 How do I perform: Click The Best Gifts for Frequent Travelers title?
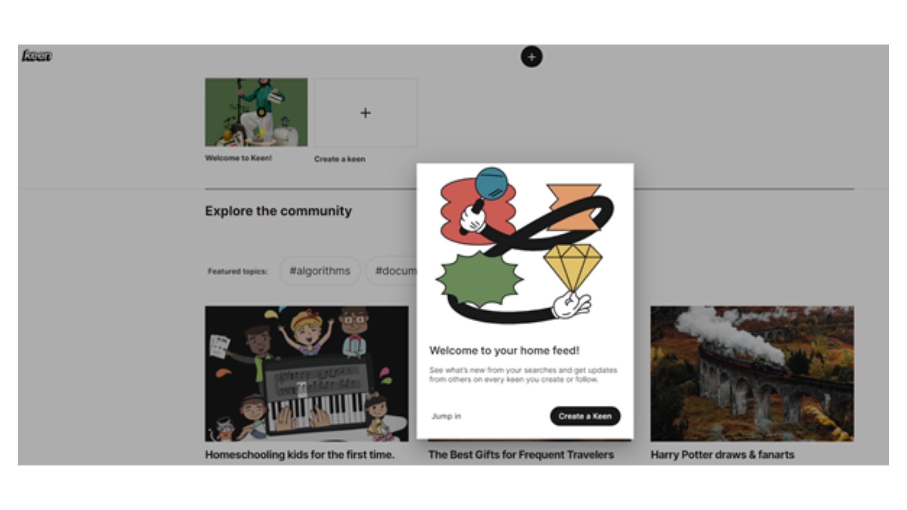[521, 455]
